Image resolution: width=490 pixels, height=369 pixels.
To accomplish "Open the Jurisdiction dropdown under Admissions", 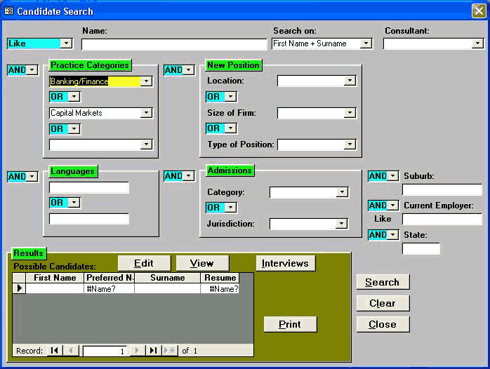I will [x=342, y=224].
